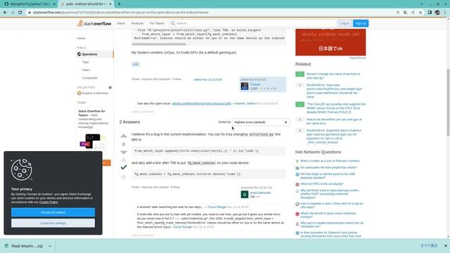This screenshot has height=253, width=450.
Task: Upvote the first answer
Action: [124, 136]
